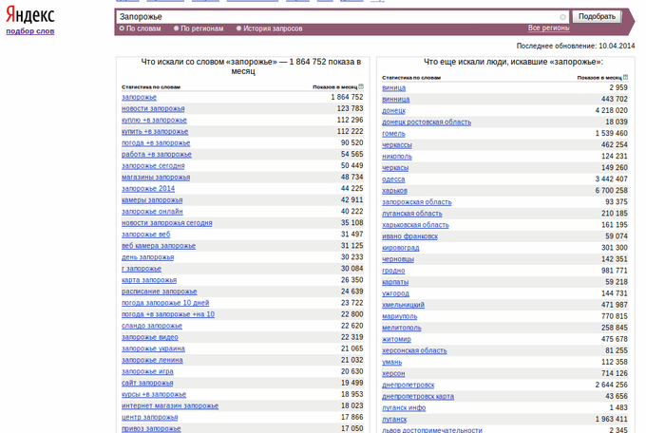Image resolution: width=646 pixels, height=433 pixels.
Task: Open the луганская область link
Action: tap(412, 214)
